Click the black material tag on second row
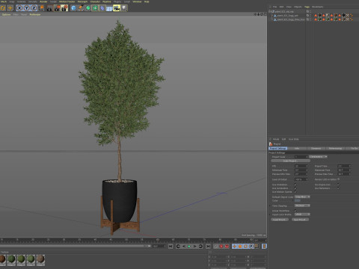 coord(343,16)
